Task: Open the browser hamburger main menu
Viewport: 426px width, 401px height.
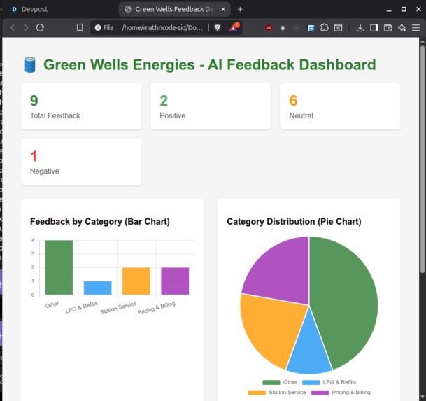Action: [x=416, y=28]
